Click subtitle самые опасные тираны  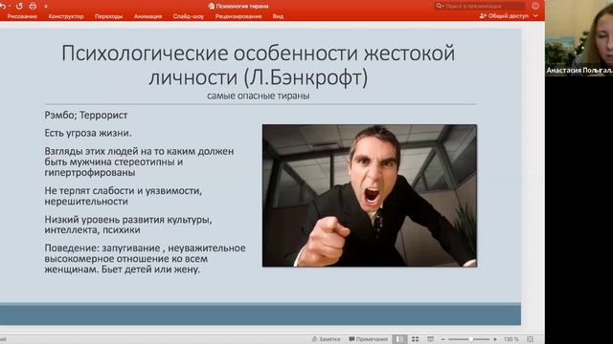(x=259, y=96)
